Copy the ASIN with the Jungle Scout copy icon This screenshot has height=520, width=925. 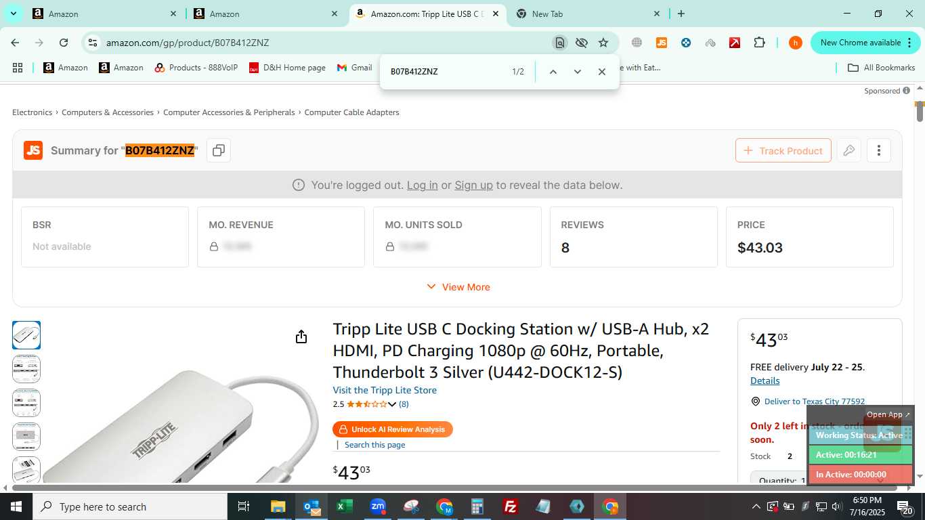pos(218,150)
